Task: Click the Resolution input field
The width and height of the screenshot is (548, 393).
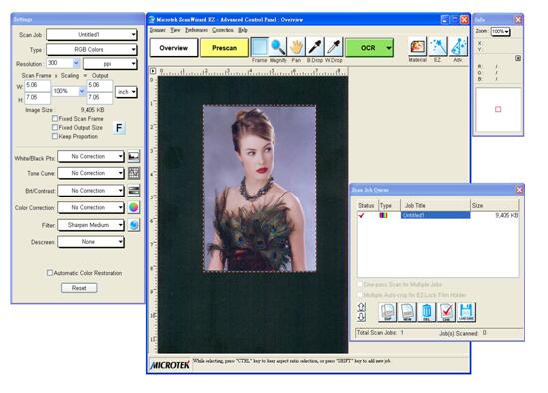Action: coord(60,63)
